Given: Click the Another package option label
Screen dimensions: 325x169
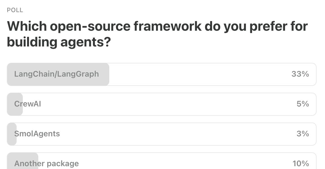Looking at the screenshot, I should click(47, 163).
